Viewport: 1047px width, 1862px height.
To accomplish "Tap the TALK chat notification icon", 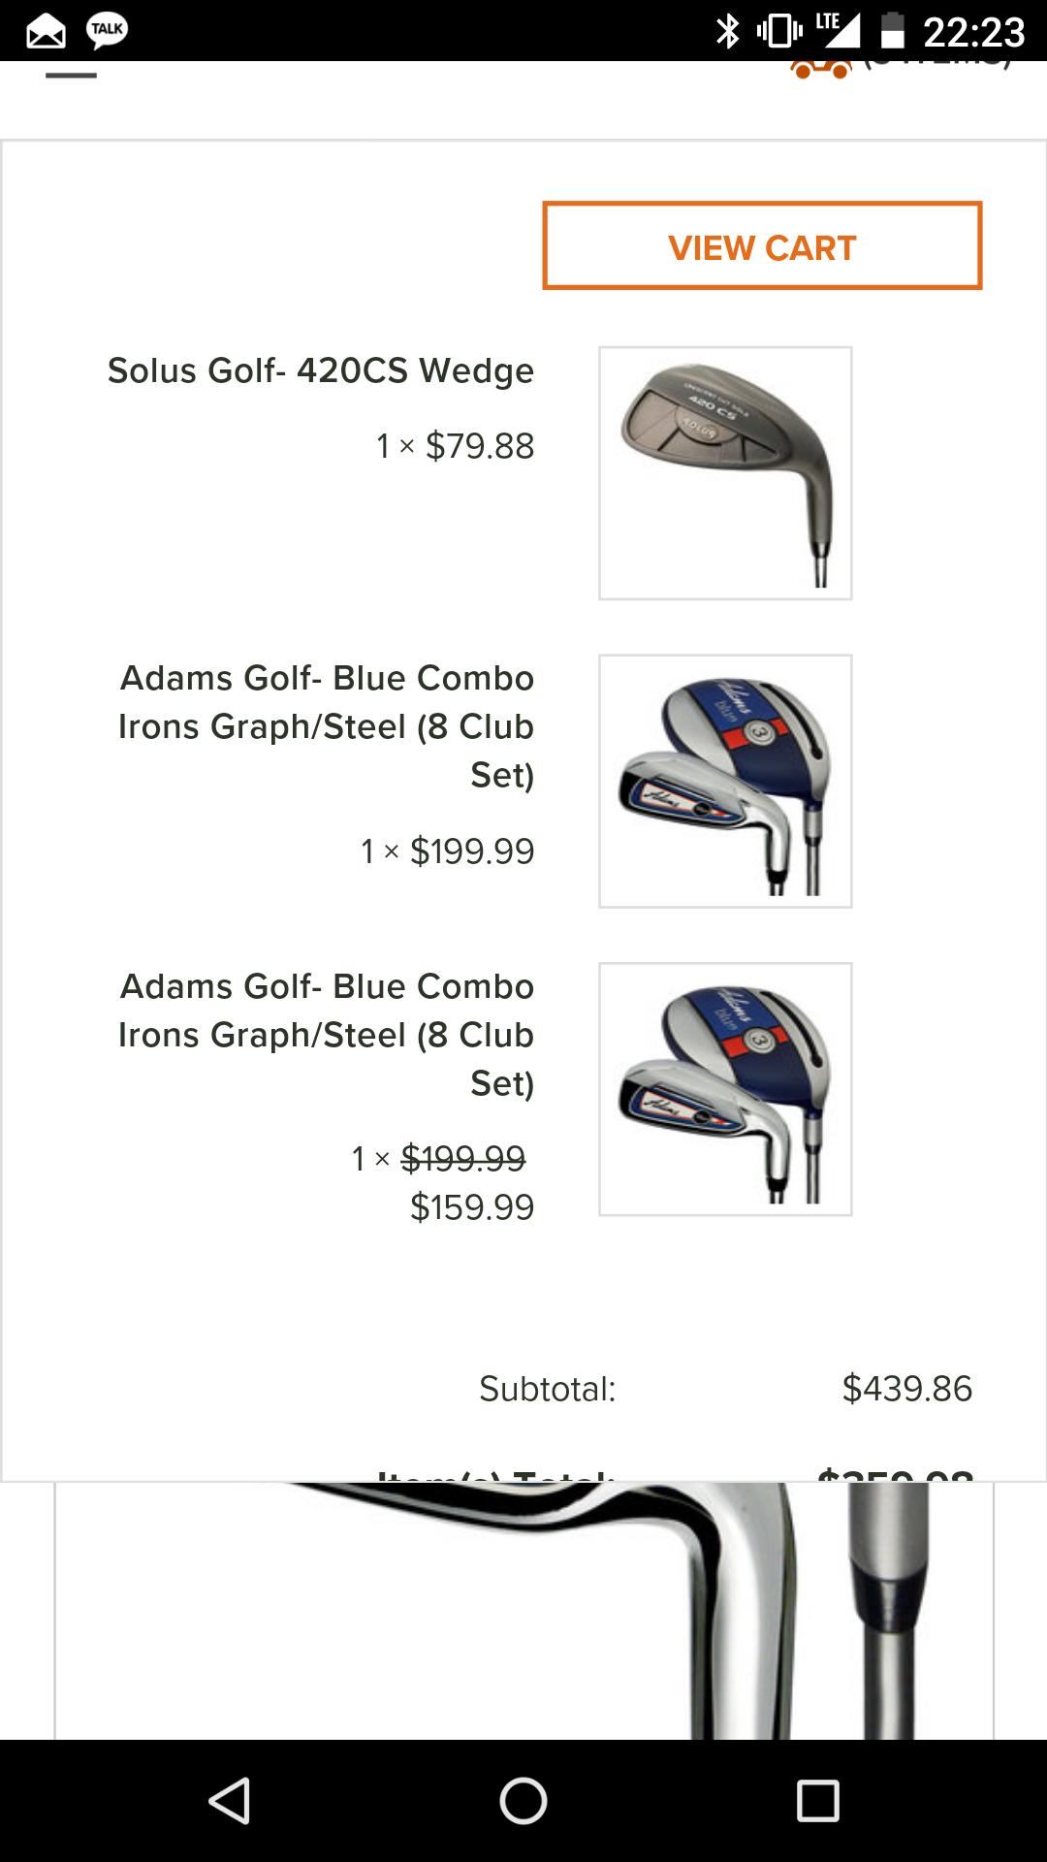I will click(x=107, y=30).
